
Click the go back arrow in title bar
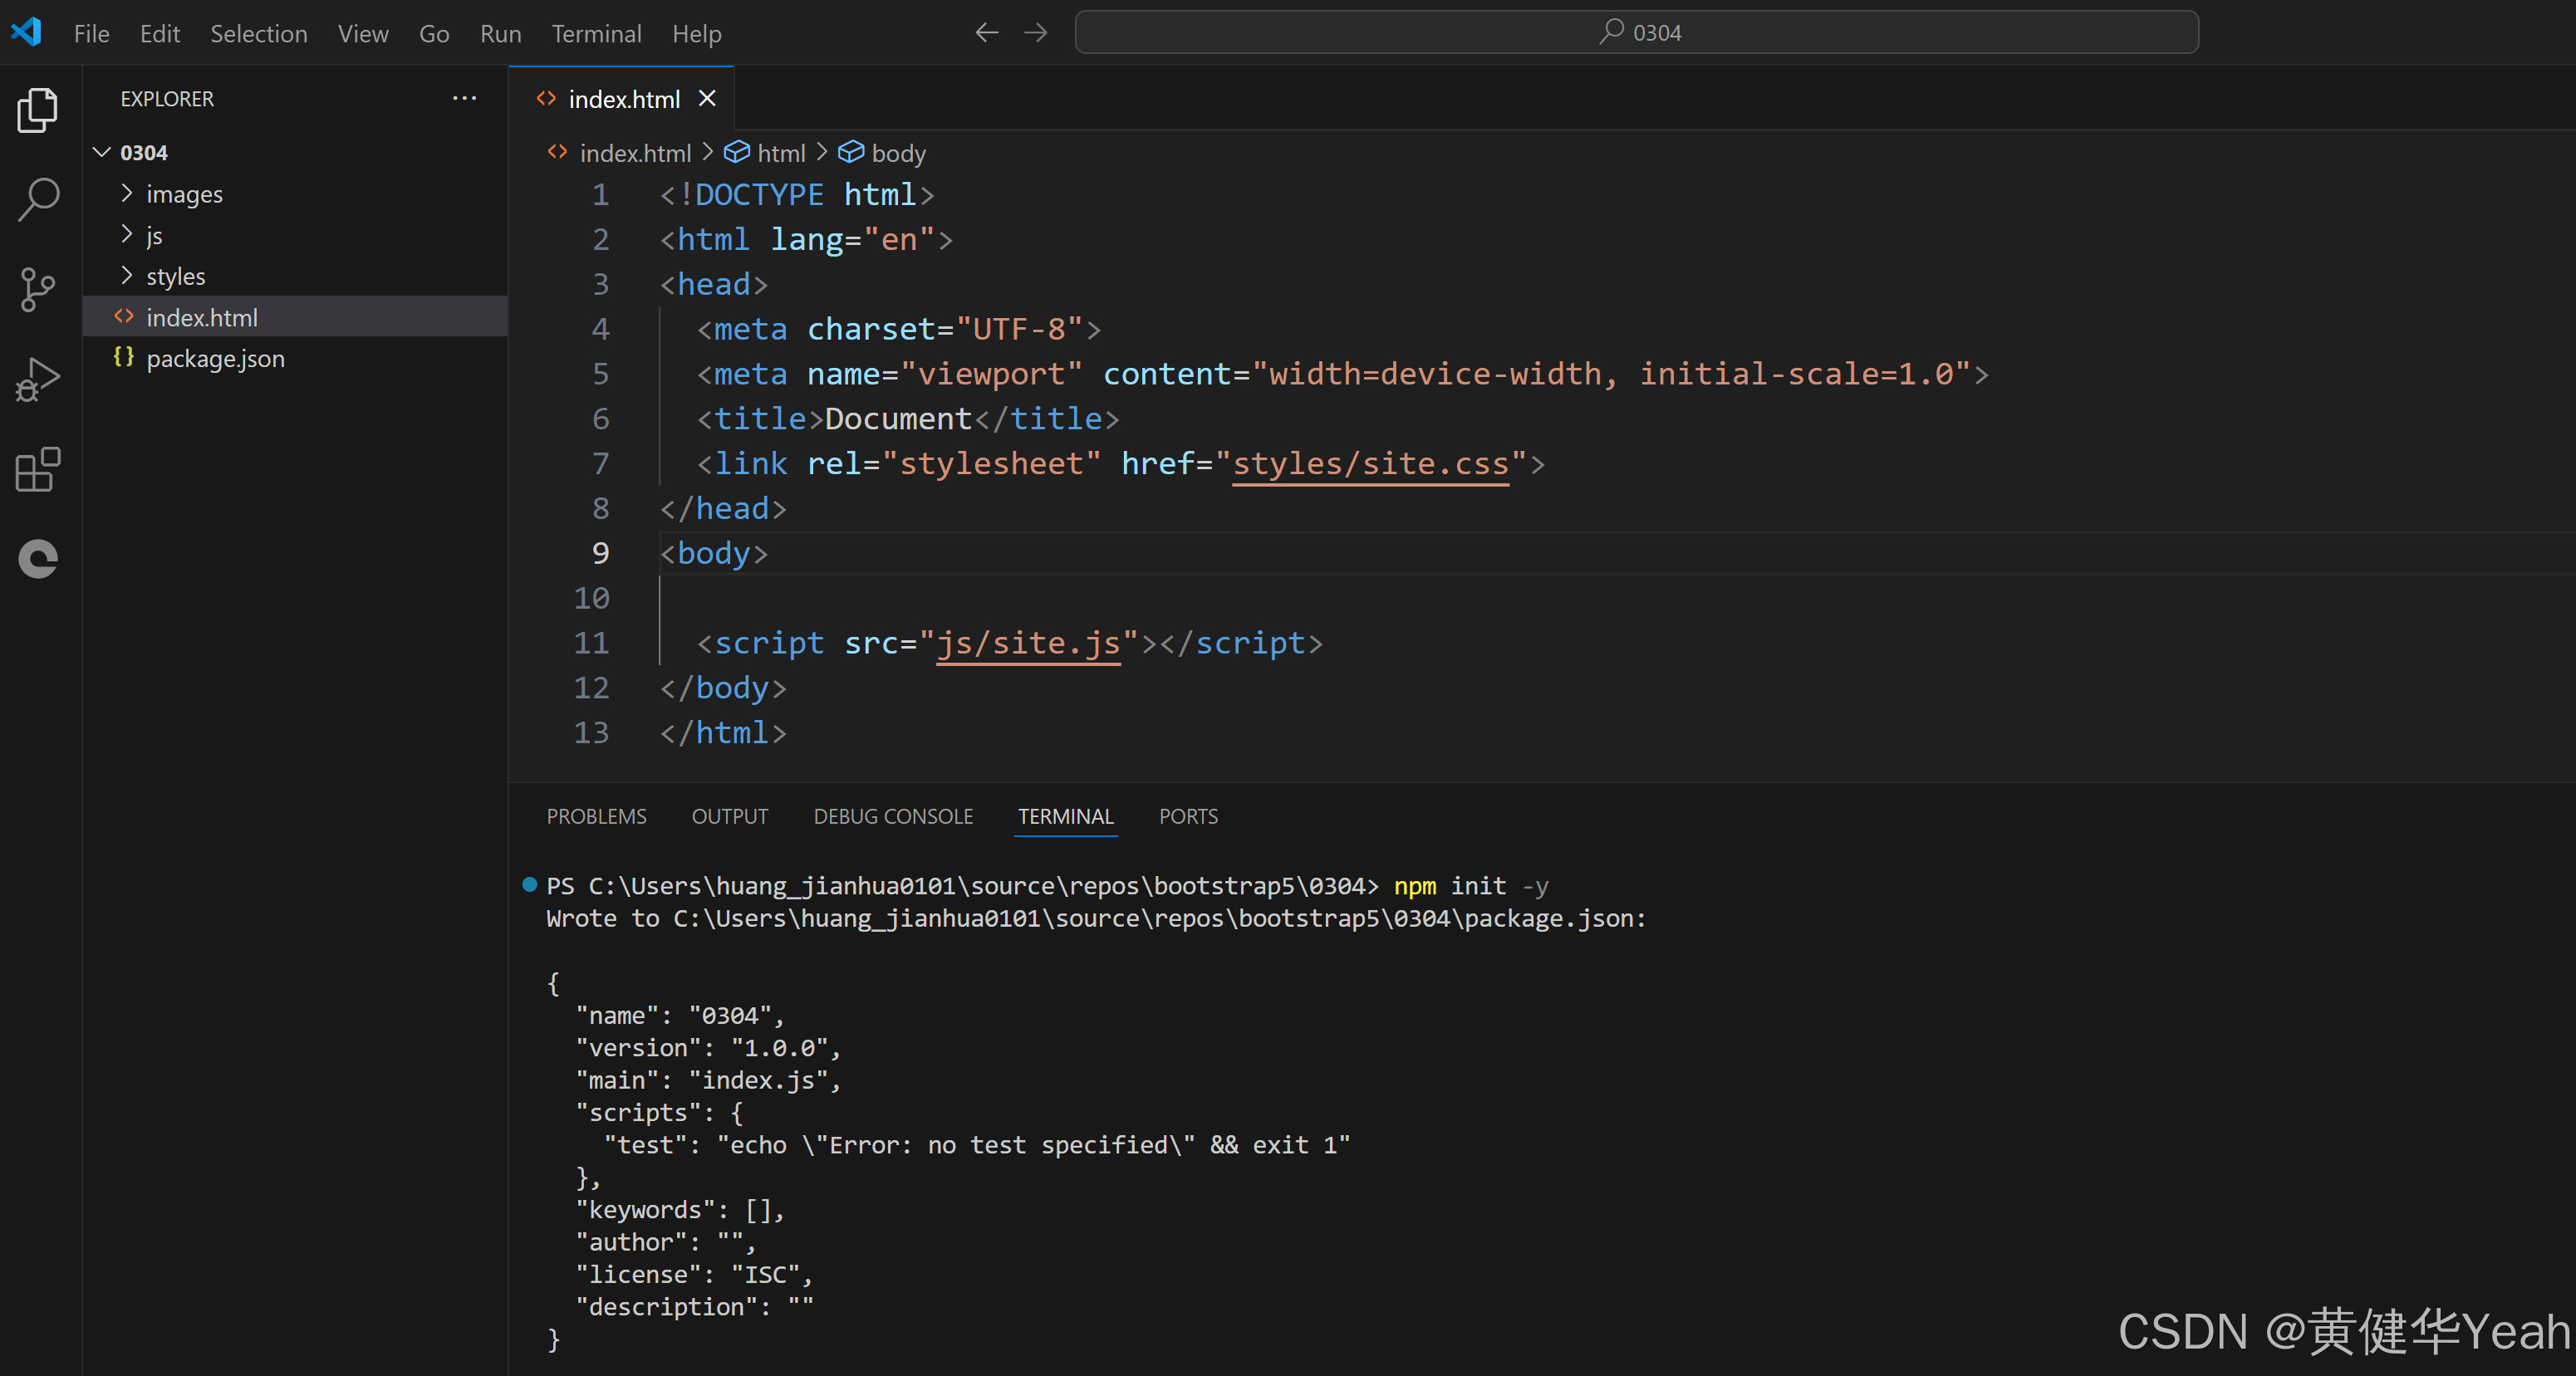coord(986,33)
